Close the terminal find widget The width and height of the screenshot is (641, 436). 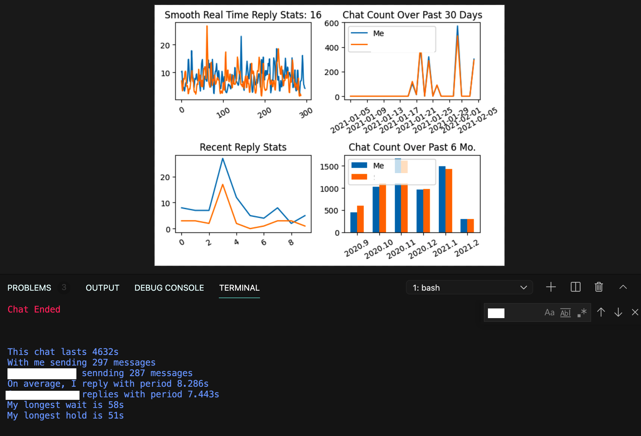635,312
